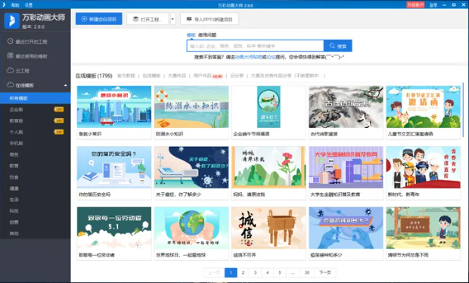Open the 论坛 link
Image resolution: width=469 pixels, height=283 pixels.
(271, 57)
